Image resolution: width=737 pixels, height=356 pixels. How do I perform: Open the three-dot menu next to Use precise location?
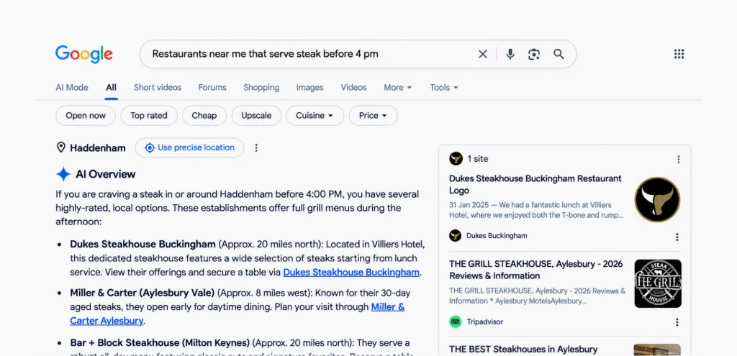tap(256, 148)
